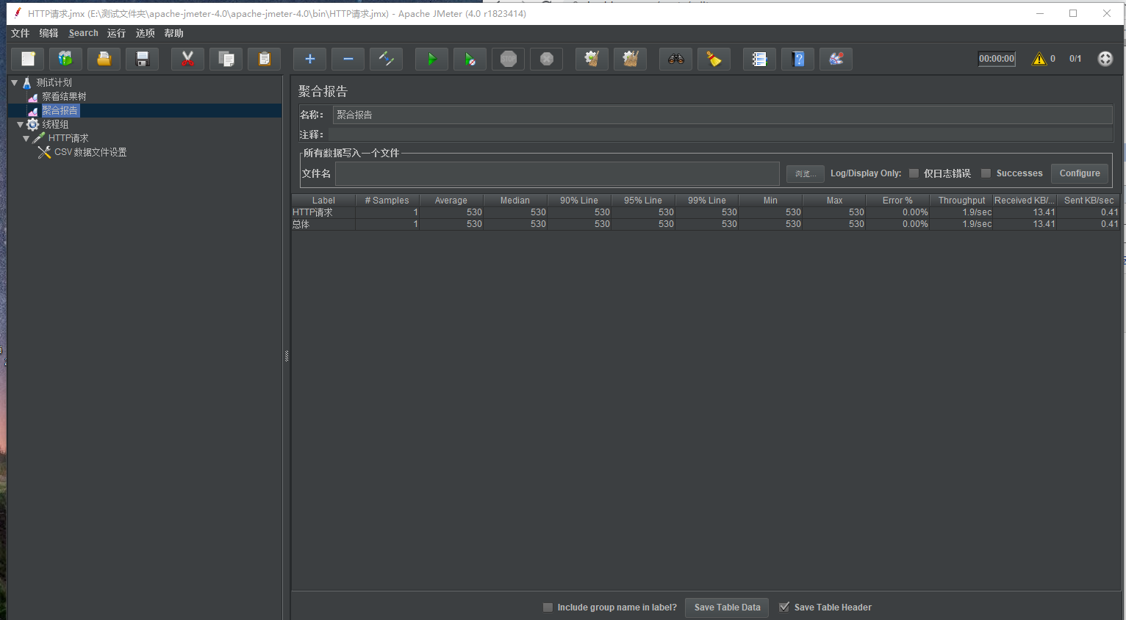
Task: Sort by the Median column header
Action: (x=515, y=200)
